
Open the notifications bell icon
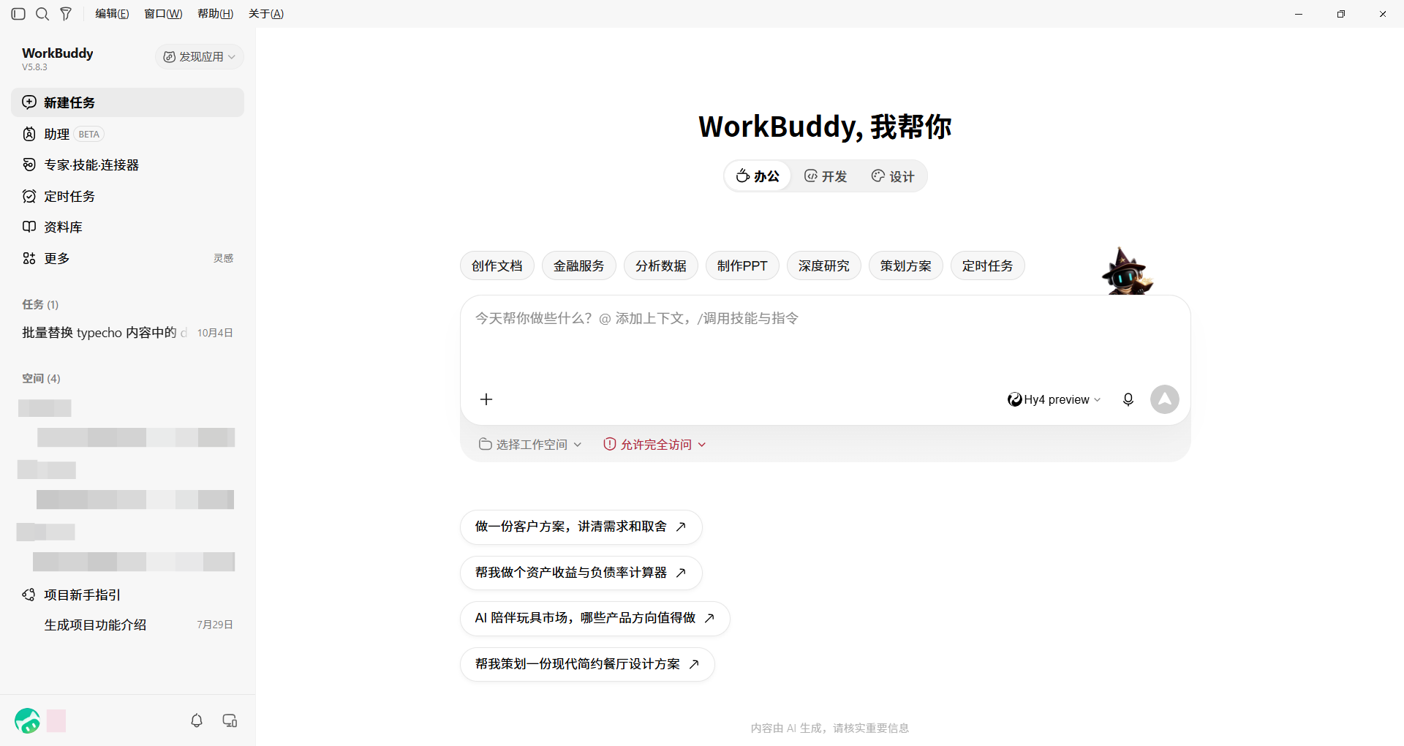point(197,720)
